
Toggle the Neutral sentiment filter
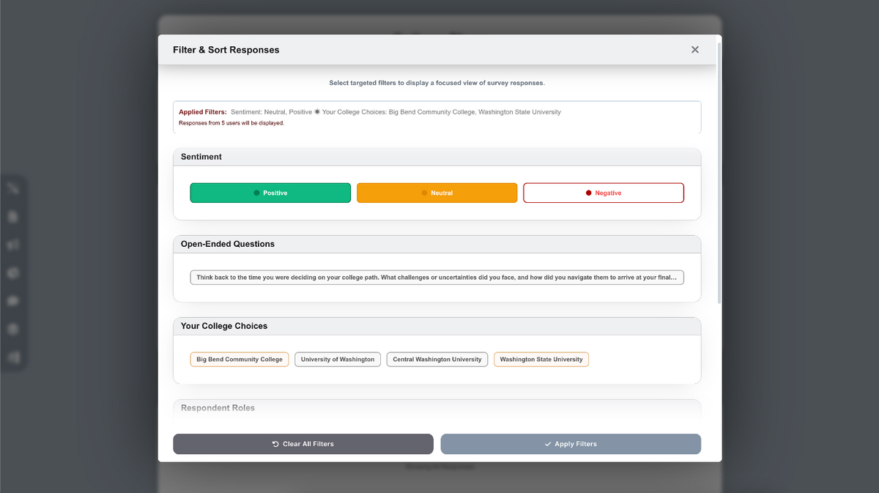pos(437,193)
